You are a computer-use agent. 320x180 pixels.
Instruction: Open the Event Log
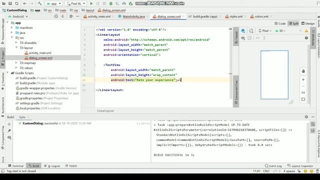273,166
